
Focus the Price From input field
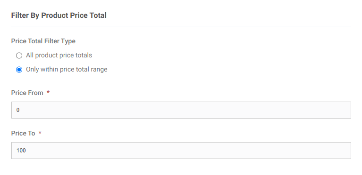(181, 110)
